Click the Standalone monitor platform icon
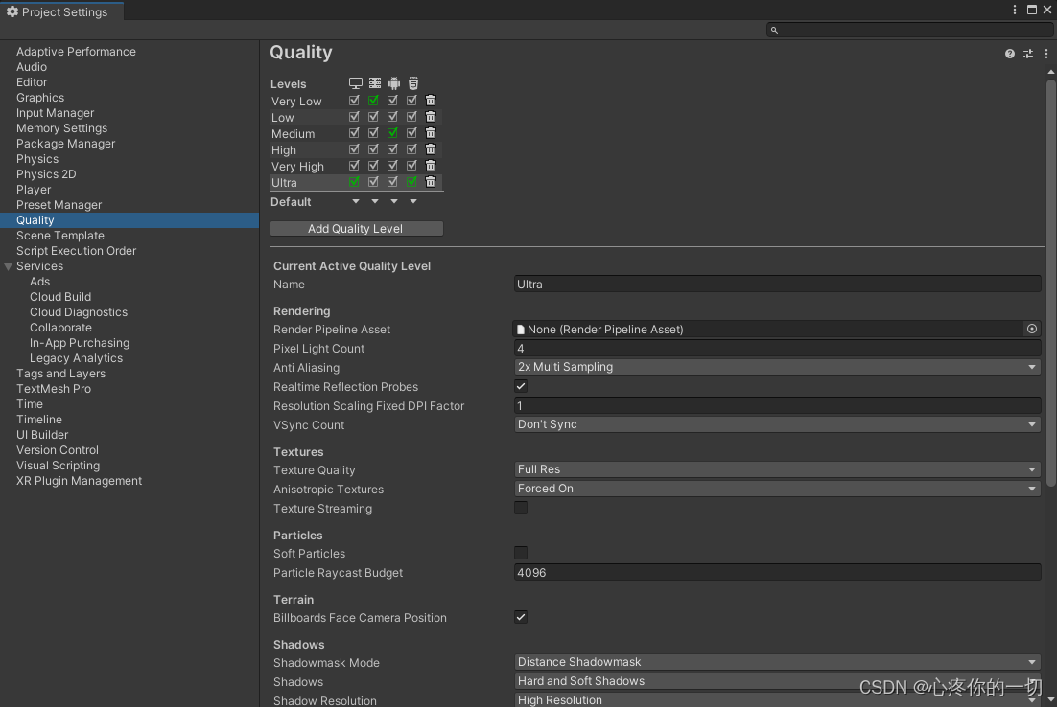1057x707 pixels. pyautogui.click(x=356, y=82)
